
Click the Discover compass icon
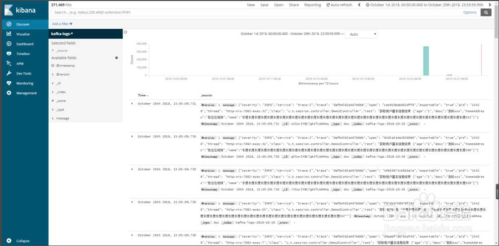click(9, 24)
